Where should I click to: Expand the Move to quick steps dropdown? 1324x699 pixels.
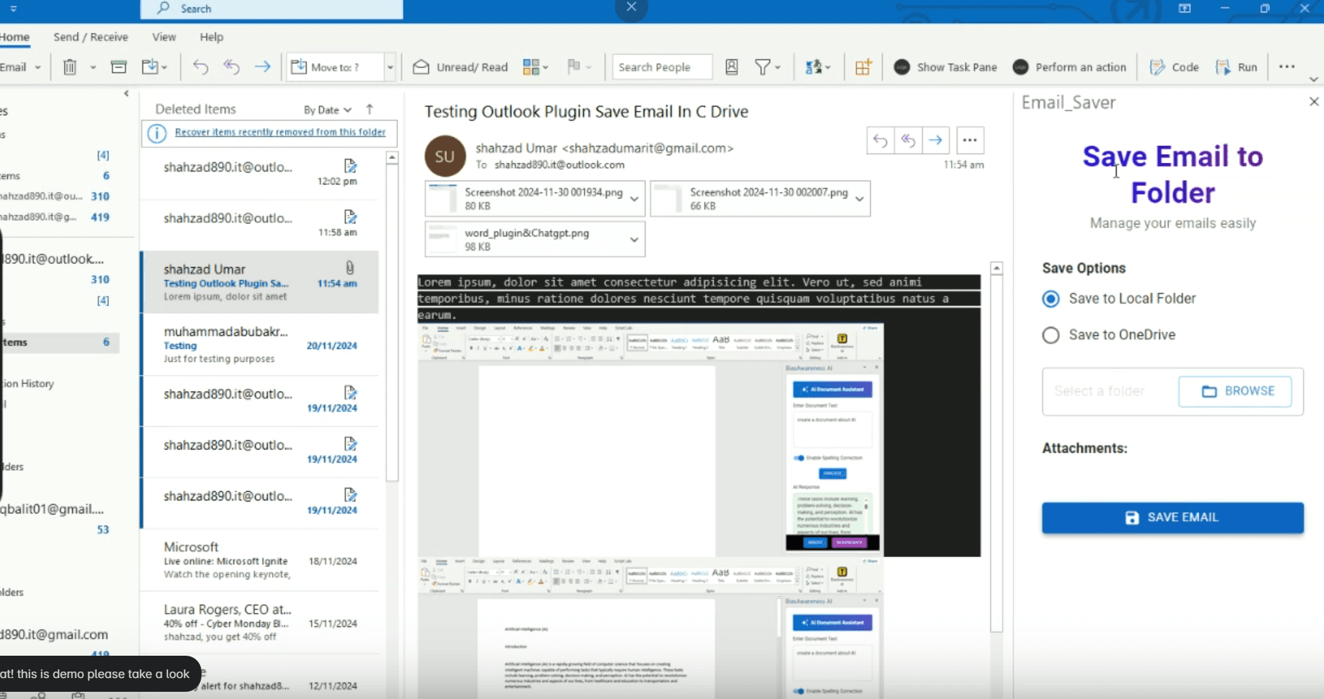tap(390, 67)
